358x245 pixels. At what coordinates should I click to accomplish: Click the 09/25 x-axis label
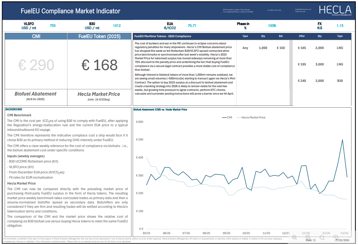click(227, 233)
